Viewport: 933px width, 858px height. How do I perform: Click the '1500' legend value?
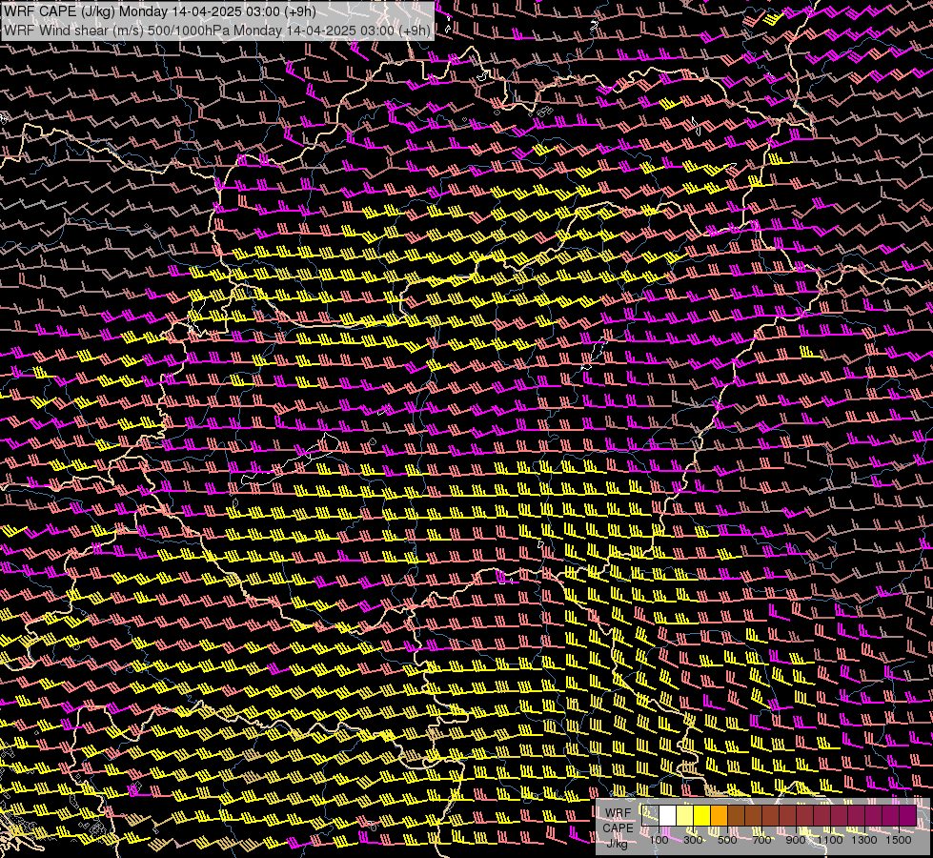(x=899, y=840)
